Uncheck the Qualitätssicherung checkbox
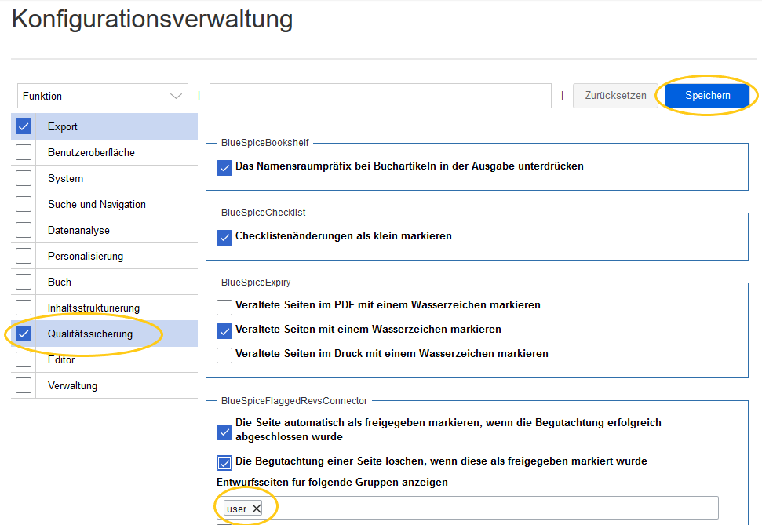 24,334
